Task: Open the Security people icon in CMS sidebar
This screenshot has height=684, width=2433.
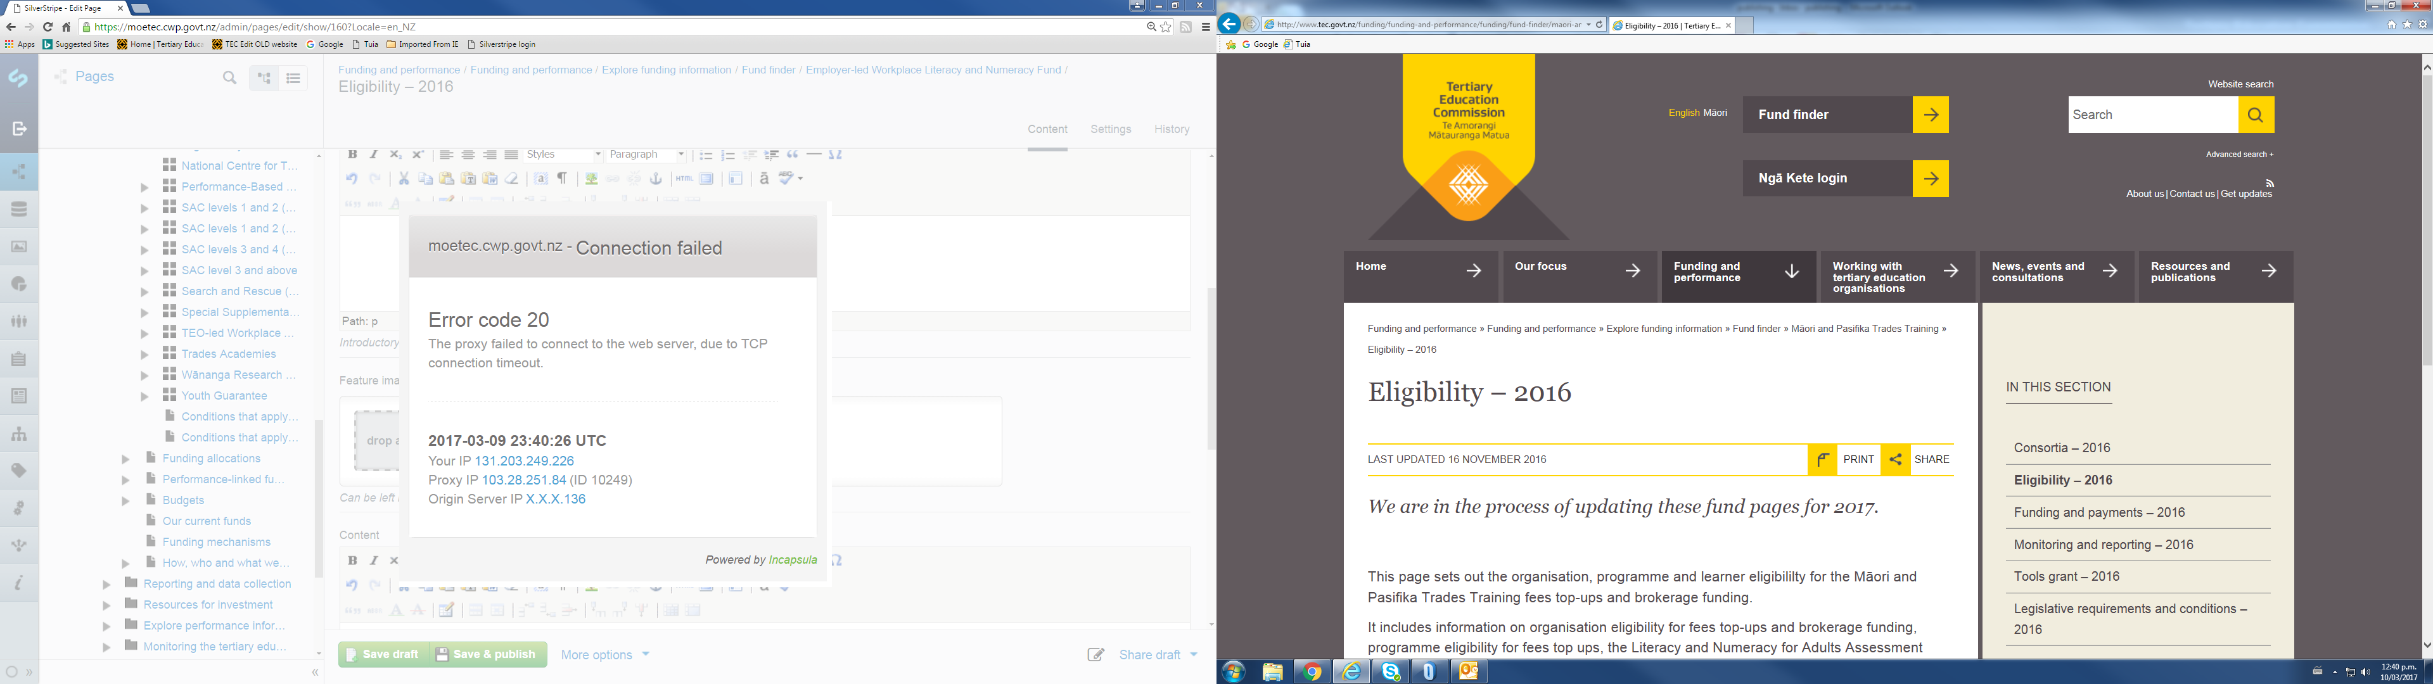Action: coord(19,321)
